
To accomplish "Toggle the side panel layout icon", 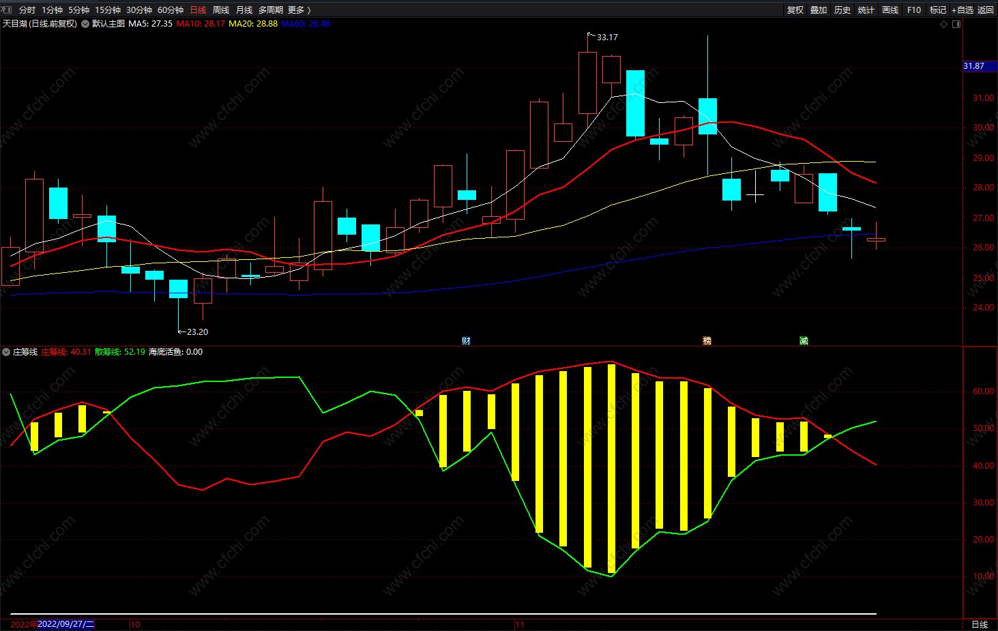I will [956, 24].
